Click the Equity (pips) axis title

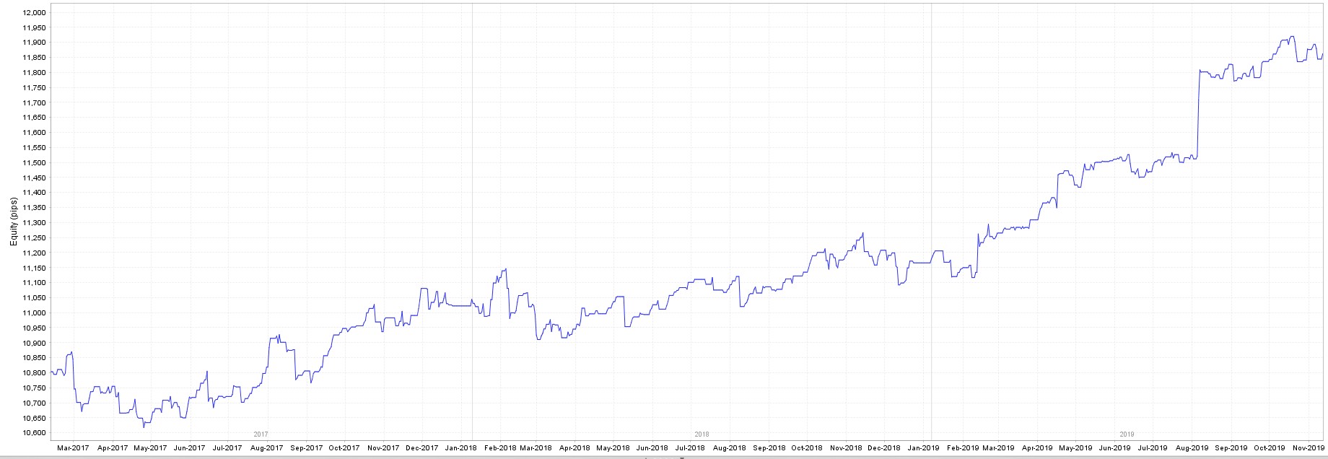[x=14, y=222]
